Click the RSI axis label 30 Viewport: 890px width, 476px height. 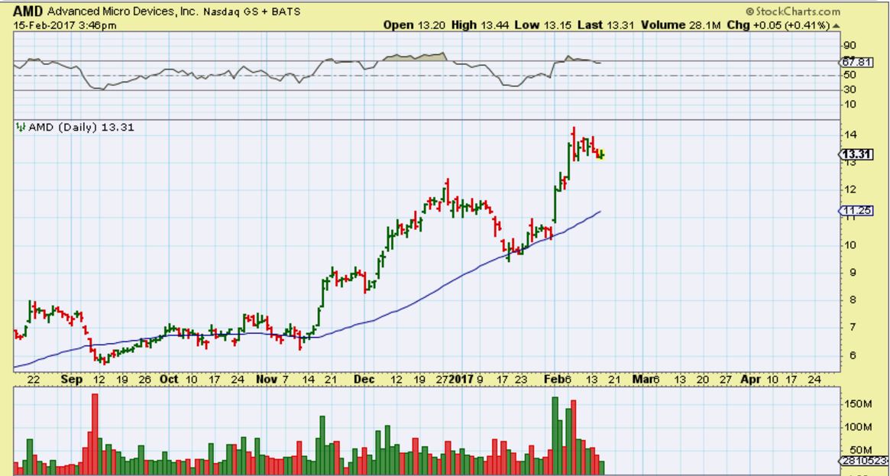[x=850, y=89]
